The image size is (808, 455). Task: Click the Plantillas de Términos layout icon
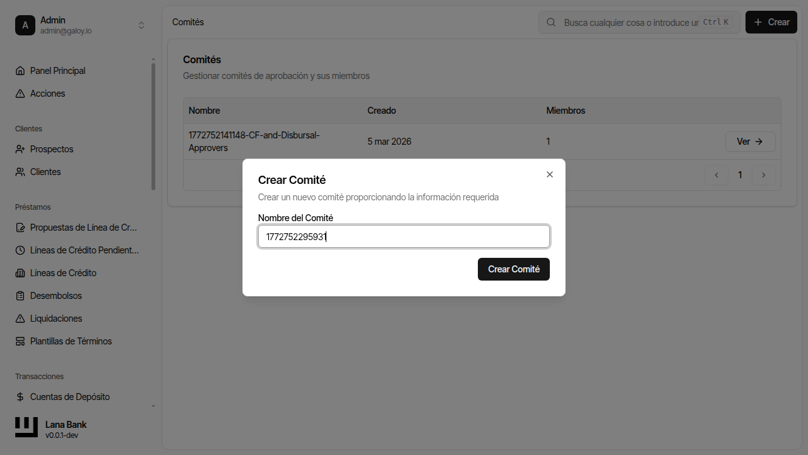[x=20, y=341]
